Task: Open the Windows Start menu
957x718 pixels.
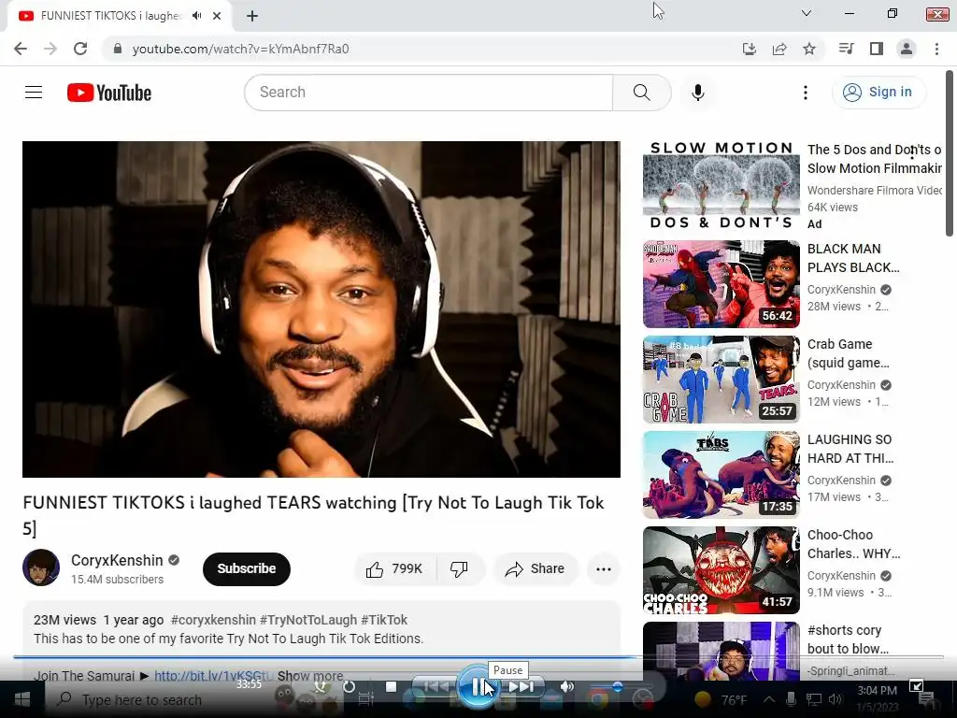Action: [x=22, y=699]
